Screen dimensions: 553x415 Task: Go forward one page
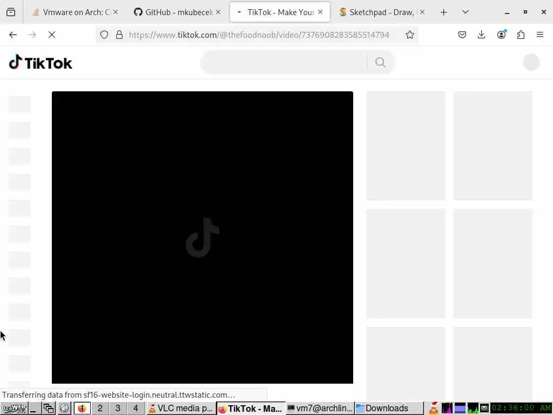point(32,35)
